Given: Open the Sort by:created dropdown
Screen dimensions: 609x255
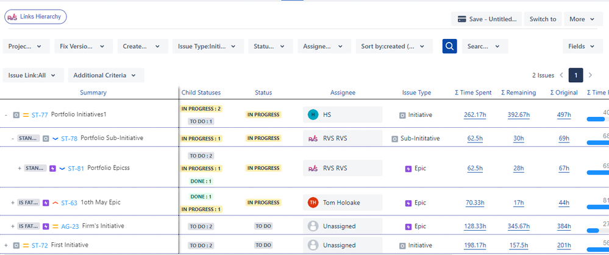Looking at the screenshot, I should (x=394, y=46).
